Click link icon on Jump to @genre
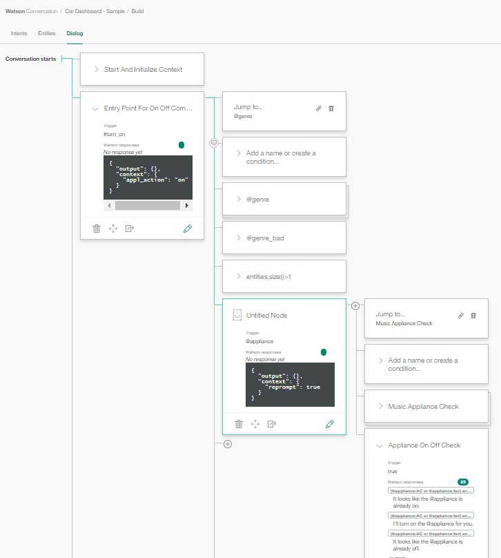 coord(319,108)
